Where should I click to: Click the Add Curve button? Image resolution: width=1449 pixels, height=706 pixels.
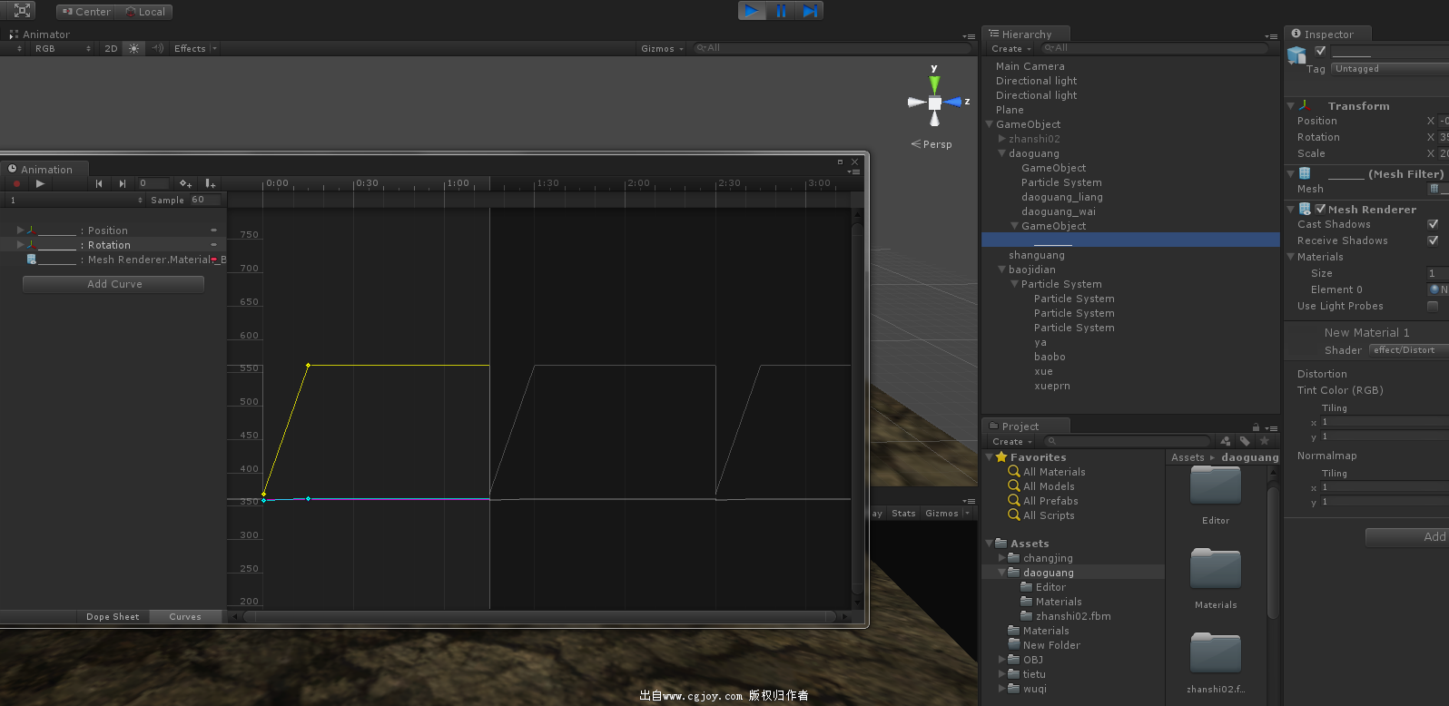click(x=113, y=284)
